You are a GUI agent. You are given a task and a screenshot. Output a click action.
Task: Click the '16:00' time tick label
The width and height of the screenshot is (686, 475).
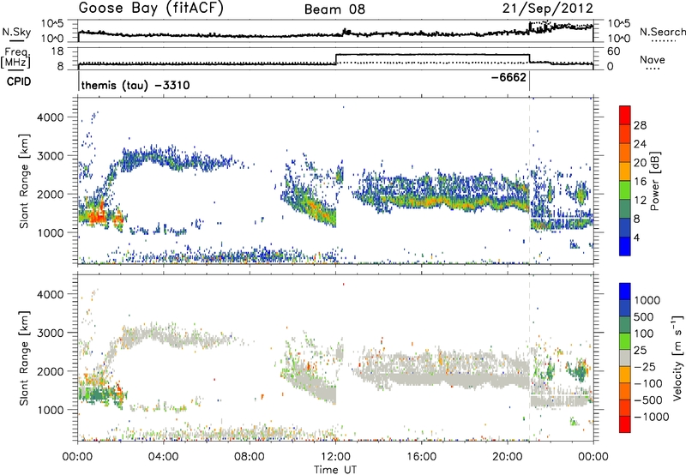421,457
